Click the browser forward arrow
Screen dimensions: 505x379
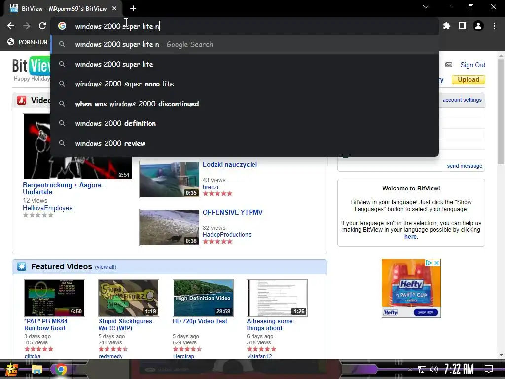(27, 26)
